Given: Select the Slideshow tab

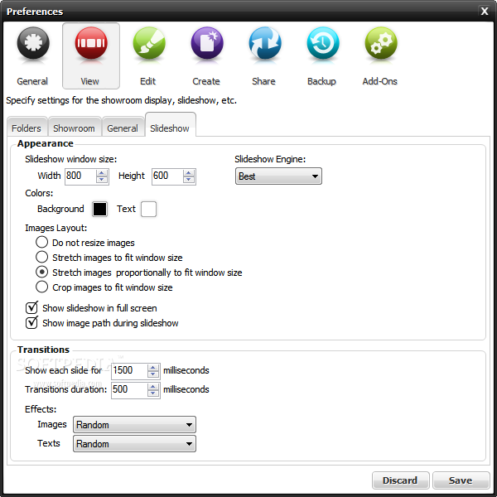Looking at the screenshot, I should (170, 125).
